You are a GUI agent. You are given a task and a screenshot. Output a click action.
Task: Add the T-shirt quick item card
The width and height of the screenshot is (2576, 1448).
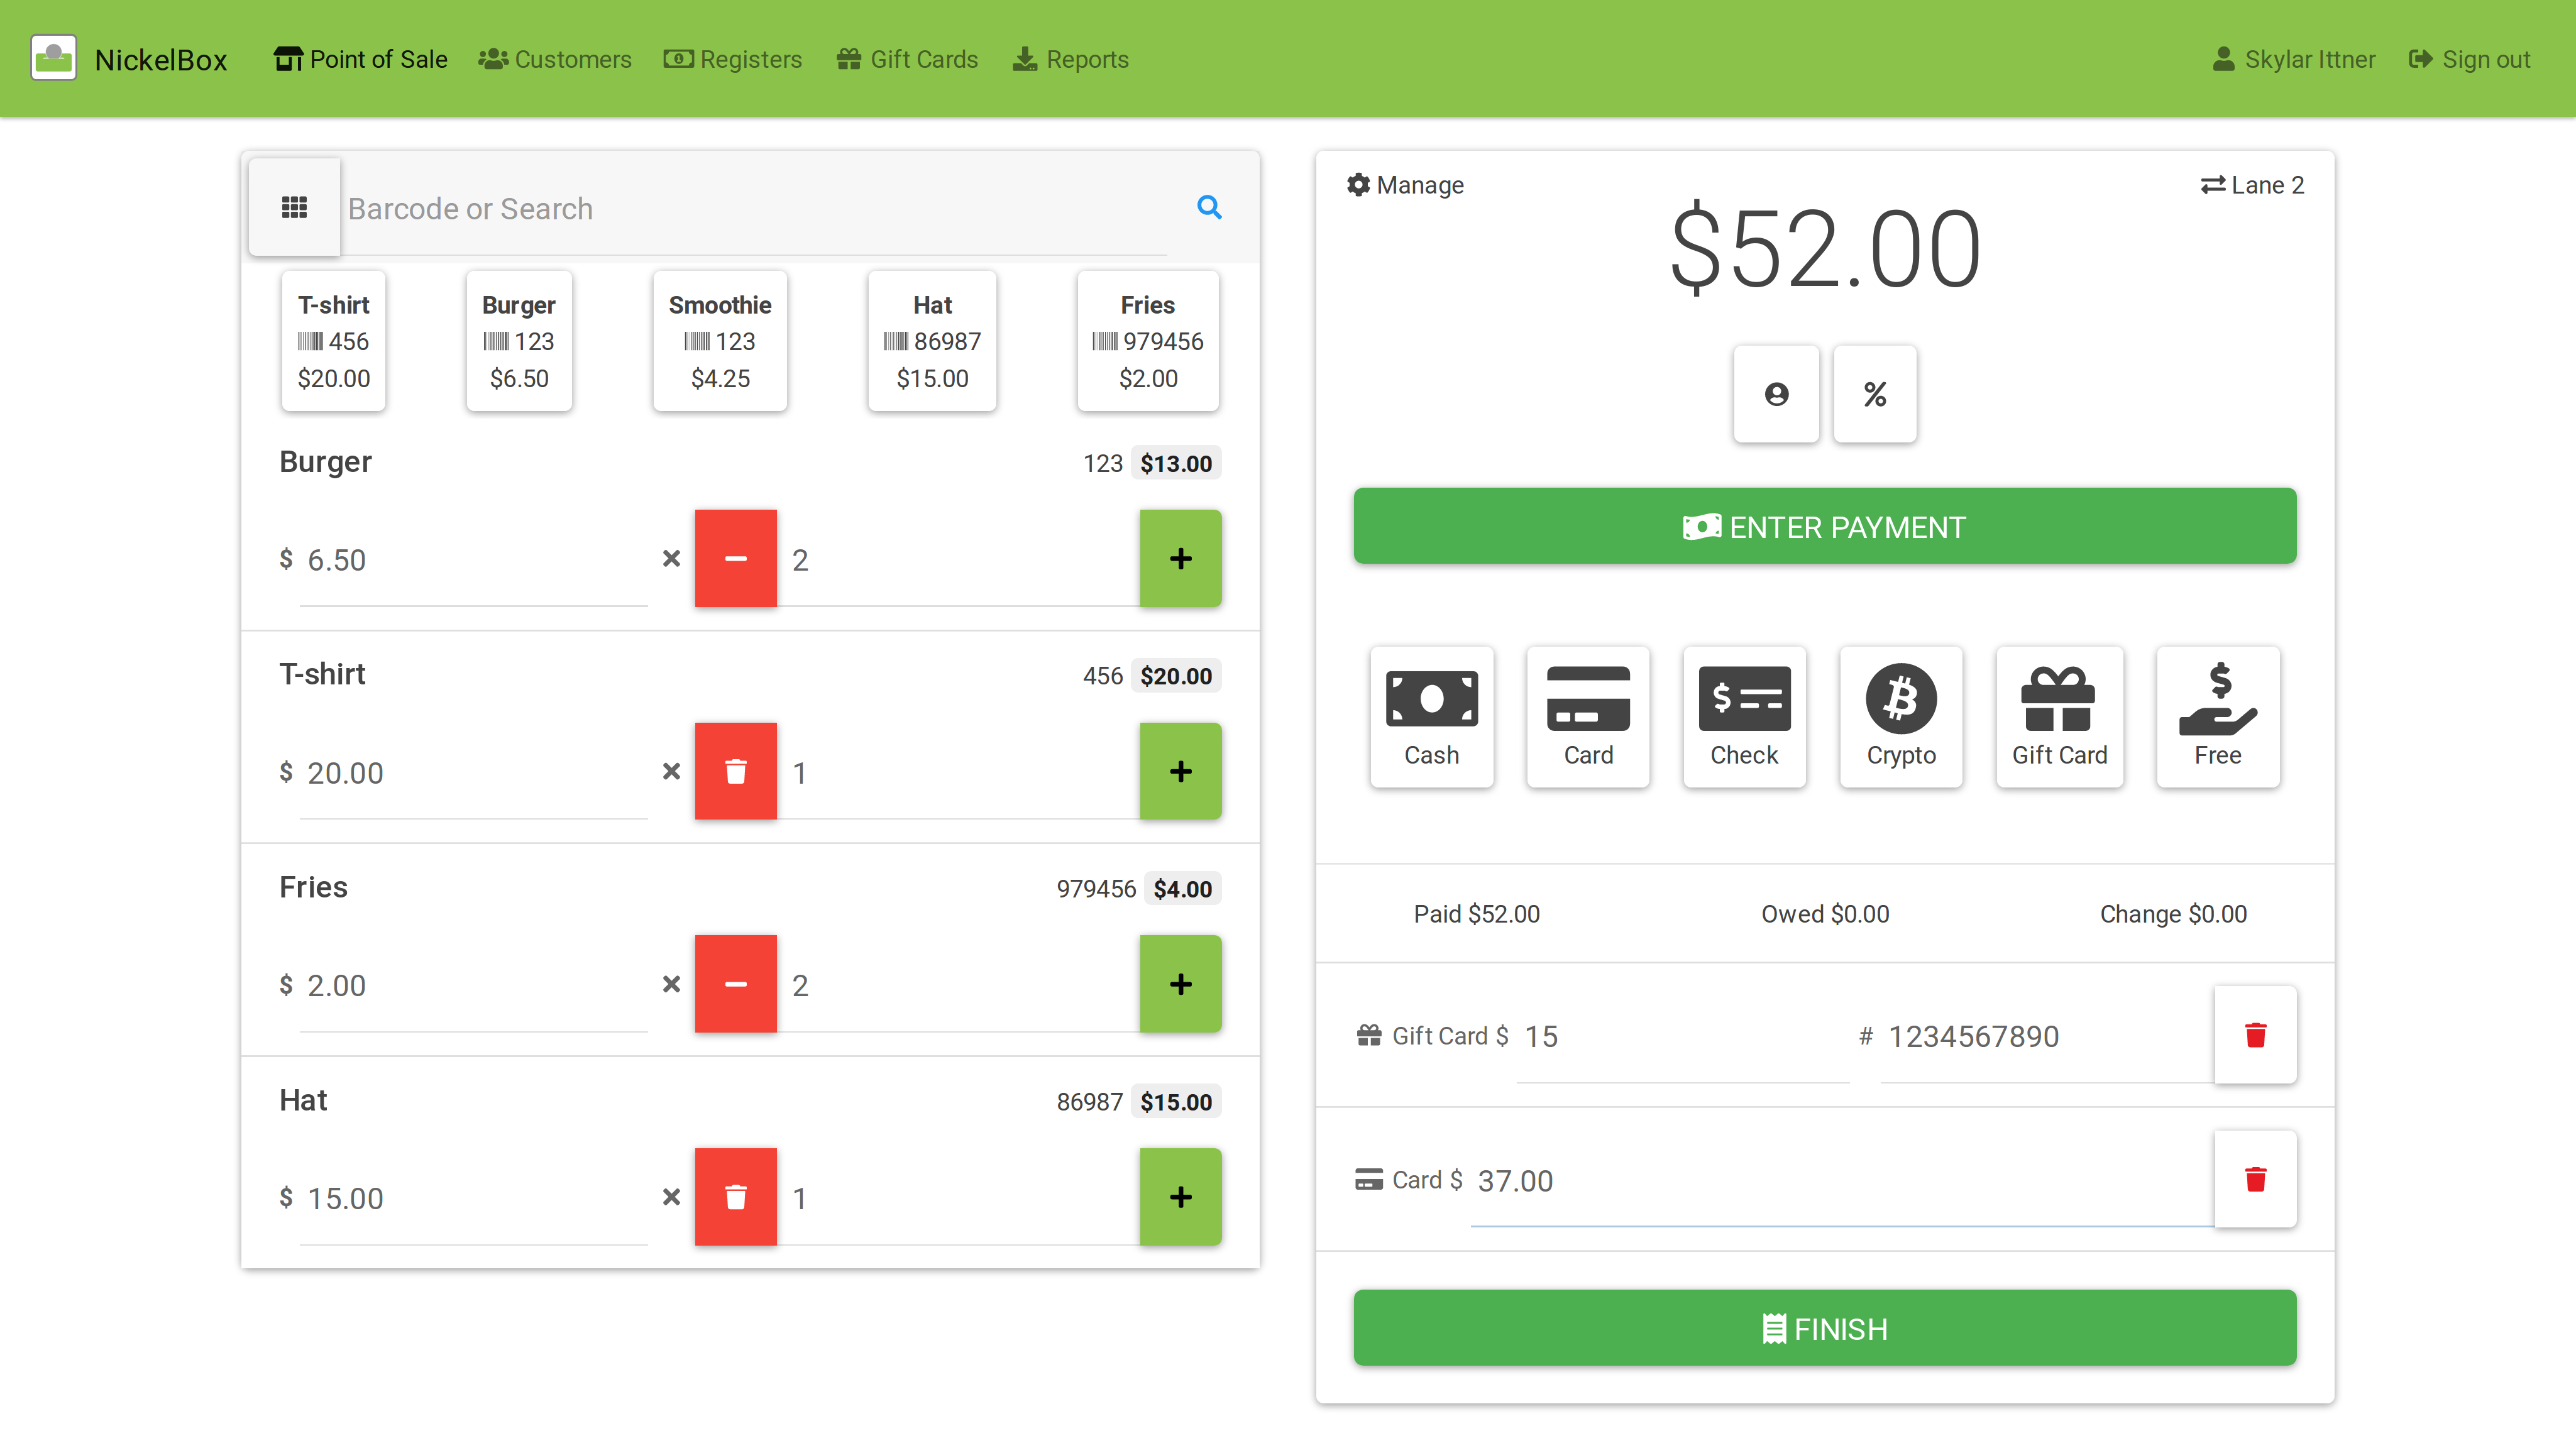(333, 341)
